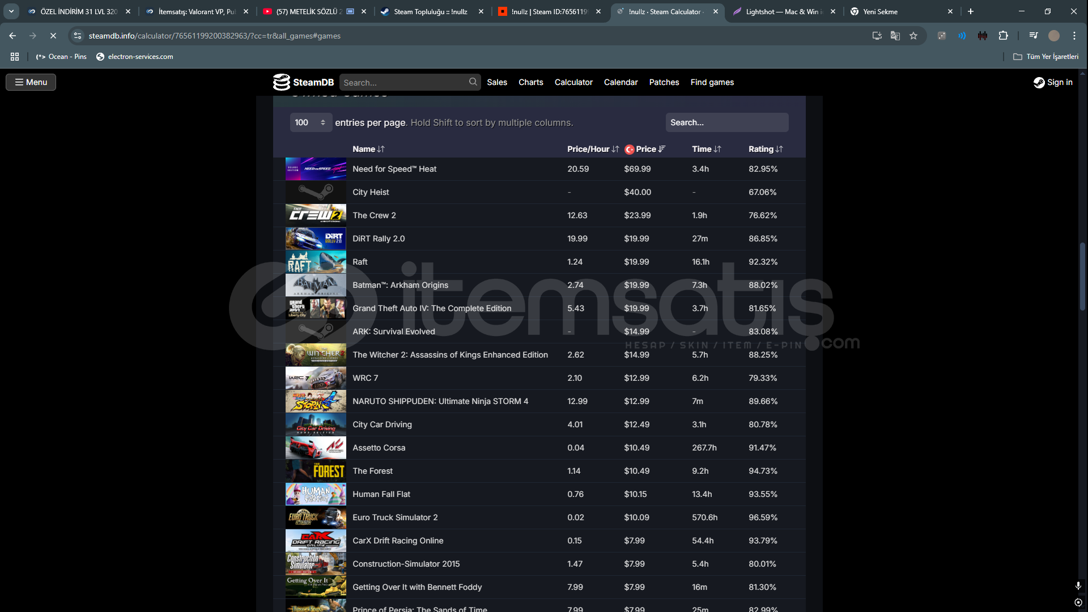
Task: Click the $69.99 price cell
Action: pos(637,169)
